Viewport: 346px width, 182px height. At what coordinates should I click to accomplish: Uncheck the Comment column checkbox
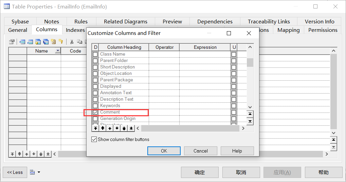click(95, 112)
